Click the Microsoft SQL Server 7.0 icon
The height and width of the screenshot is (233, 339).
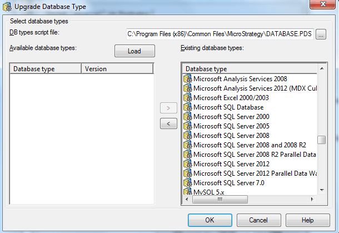[188, 183]
